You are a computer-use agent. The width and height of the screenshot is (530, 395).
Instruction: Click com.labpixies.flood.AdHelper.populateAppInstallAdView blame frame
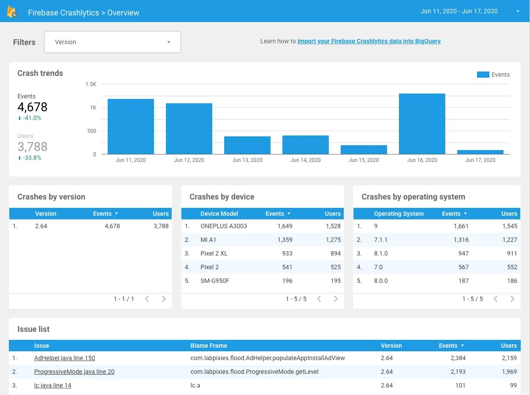(x=267, y=358)
